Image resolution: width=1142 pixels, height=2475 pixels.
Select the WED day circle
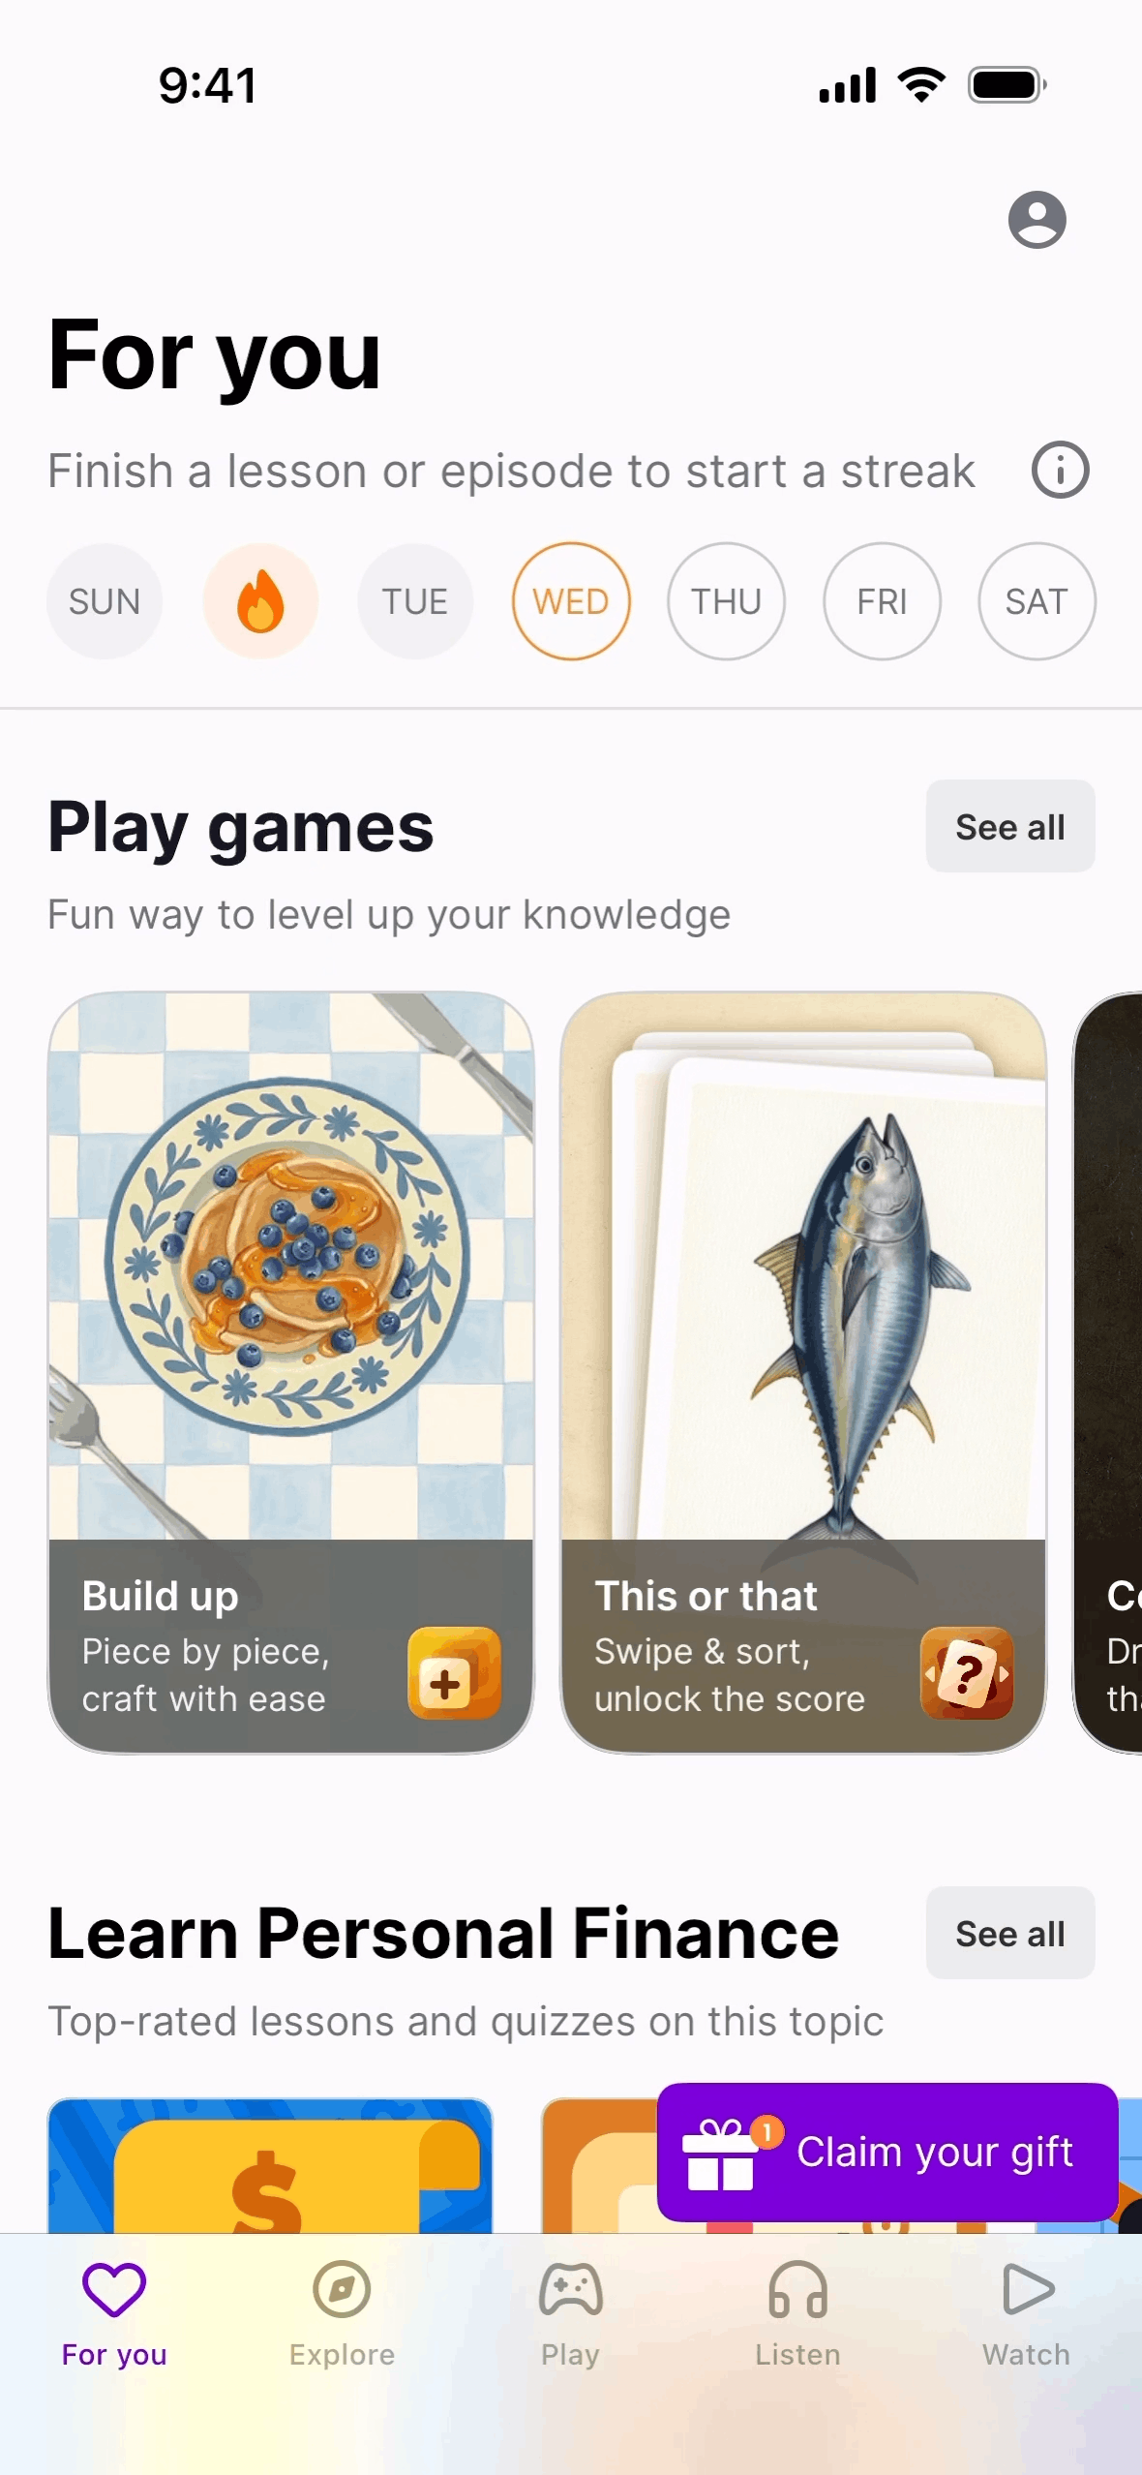(x=571, y=601)
